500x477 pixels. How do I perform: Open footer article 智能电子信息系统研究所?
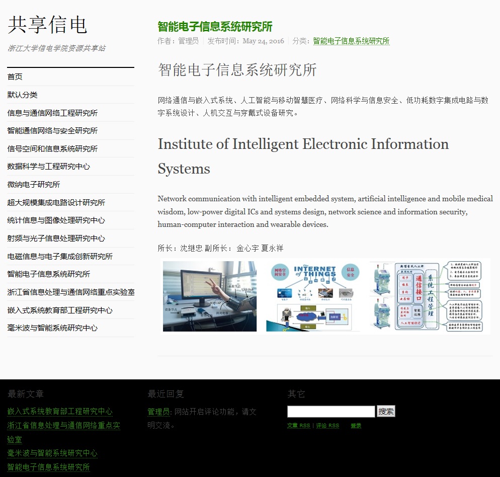(48, 467)
